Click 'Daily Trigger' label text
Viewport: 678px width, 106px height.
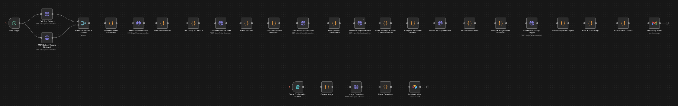(14, 31)
